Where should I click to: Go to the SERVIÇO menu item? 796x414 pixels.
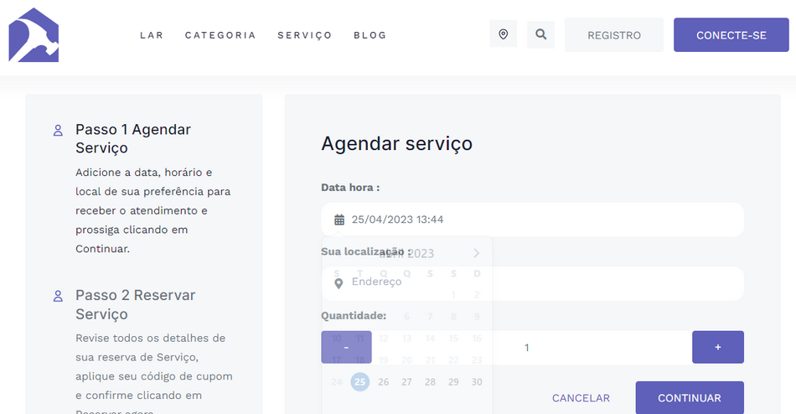(x=305, y=35)
